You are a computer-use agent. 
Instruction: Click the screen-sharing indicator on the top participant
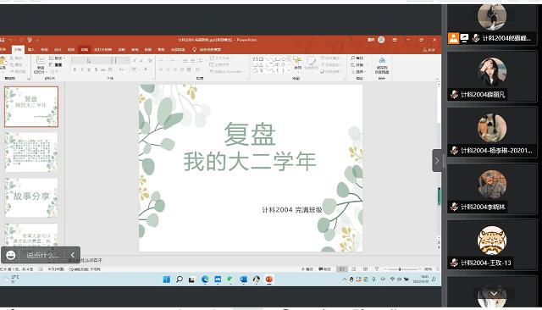coord(465,38)
